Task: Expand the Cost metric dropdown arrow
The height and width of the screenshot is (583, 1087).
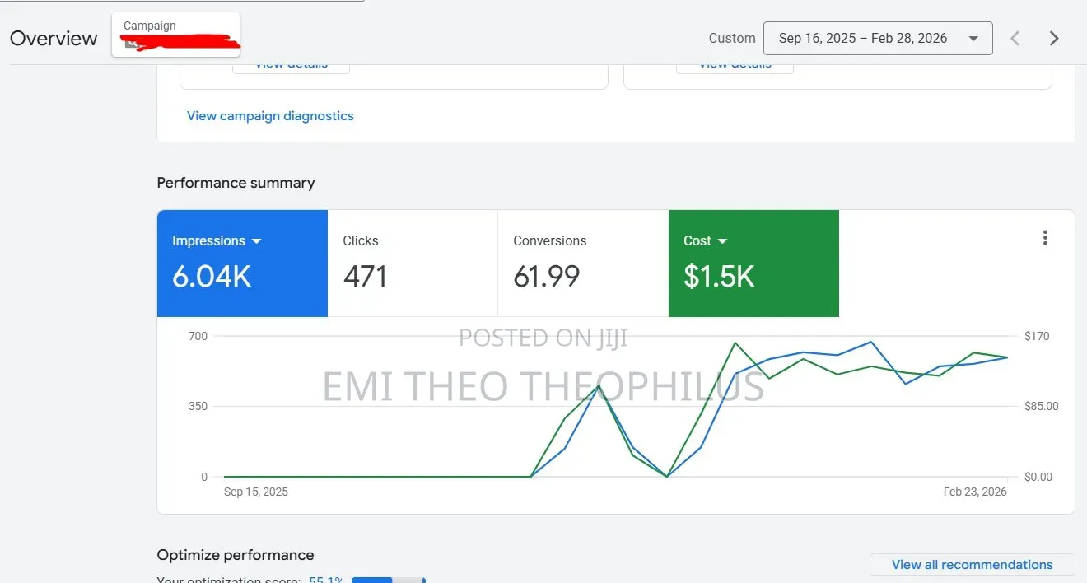Action: coord(723,241)
